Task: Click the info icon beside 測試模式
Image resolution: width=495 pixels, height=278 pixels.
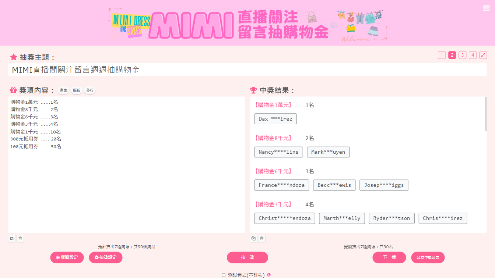Action: point(269,275)
